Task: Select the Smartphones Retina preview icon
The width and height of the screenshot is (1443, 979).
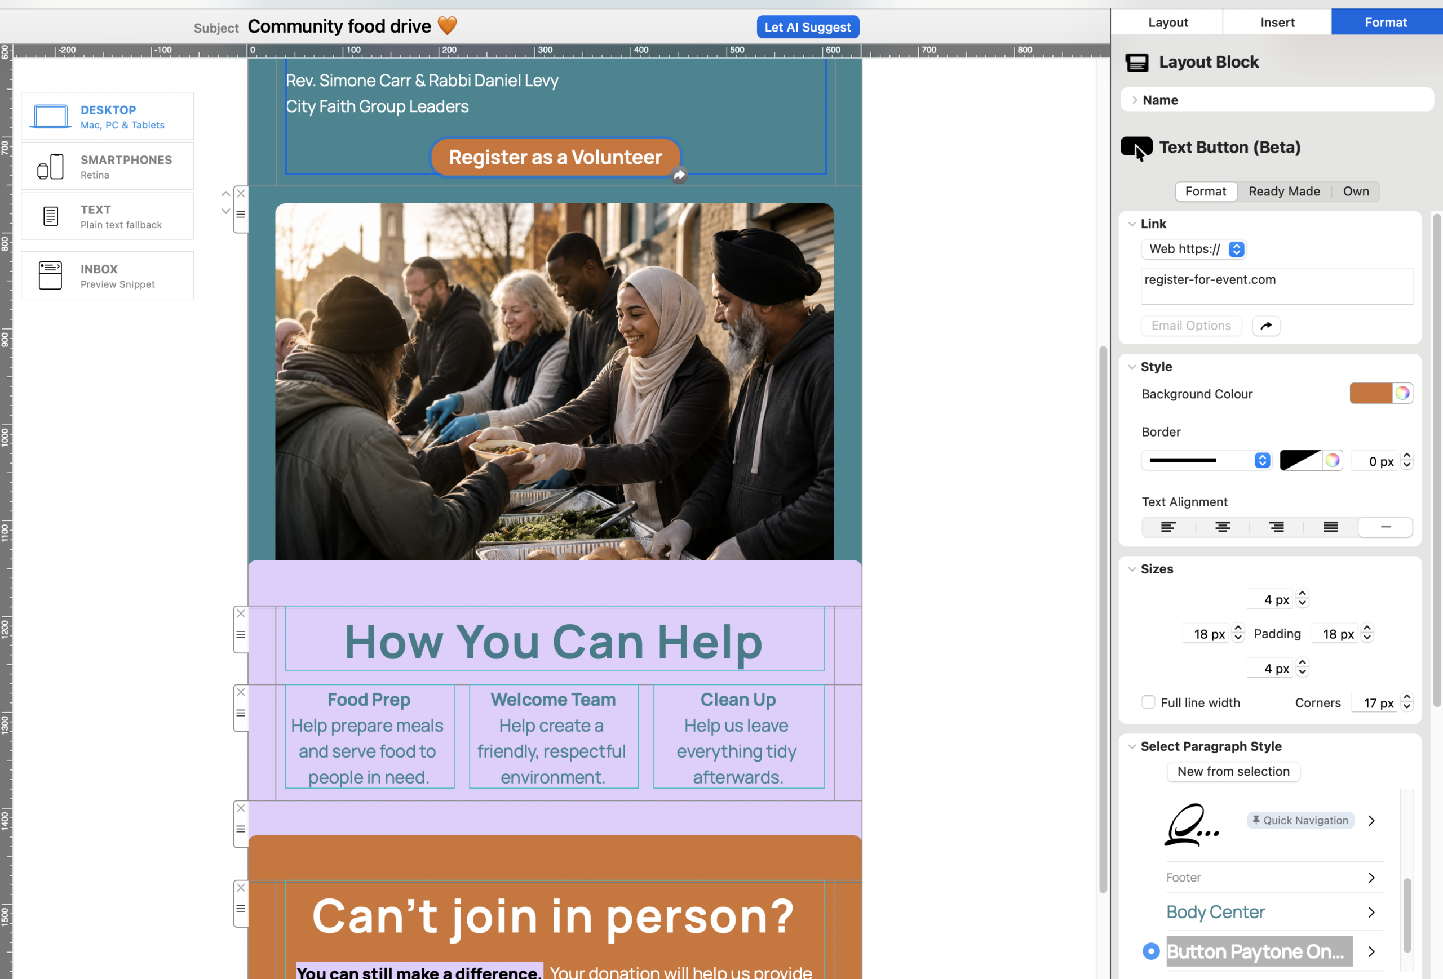Action: coord(50,167)
